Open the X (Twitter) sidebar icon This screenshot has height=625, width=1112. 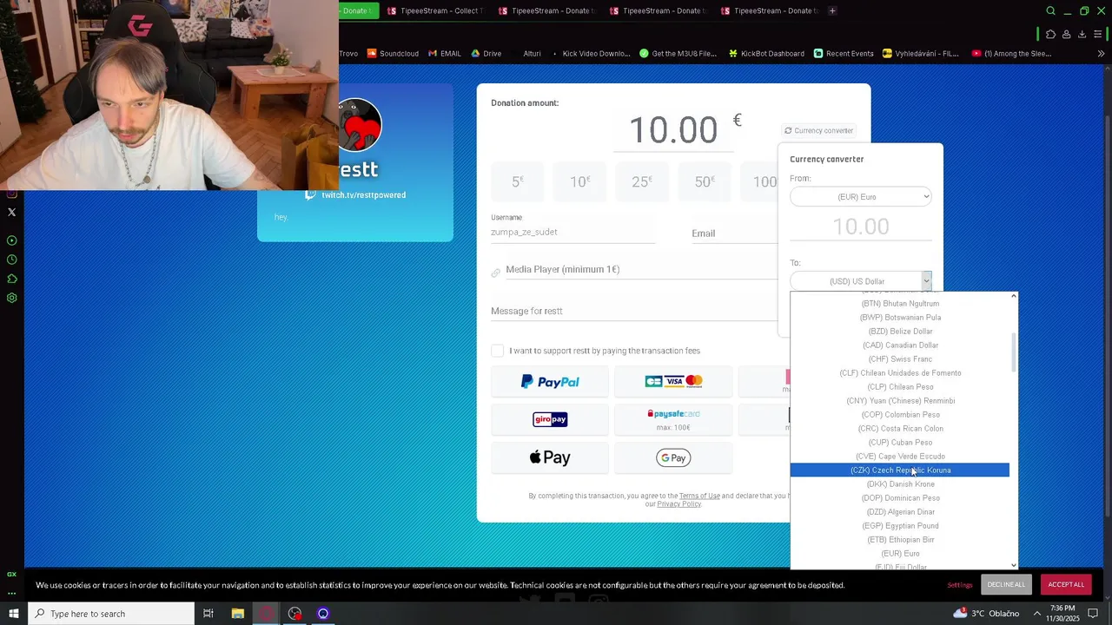pos(11,212)
